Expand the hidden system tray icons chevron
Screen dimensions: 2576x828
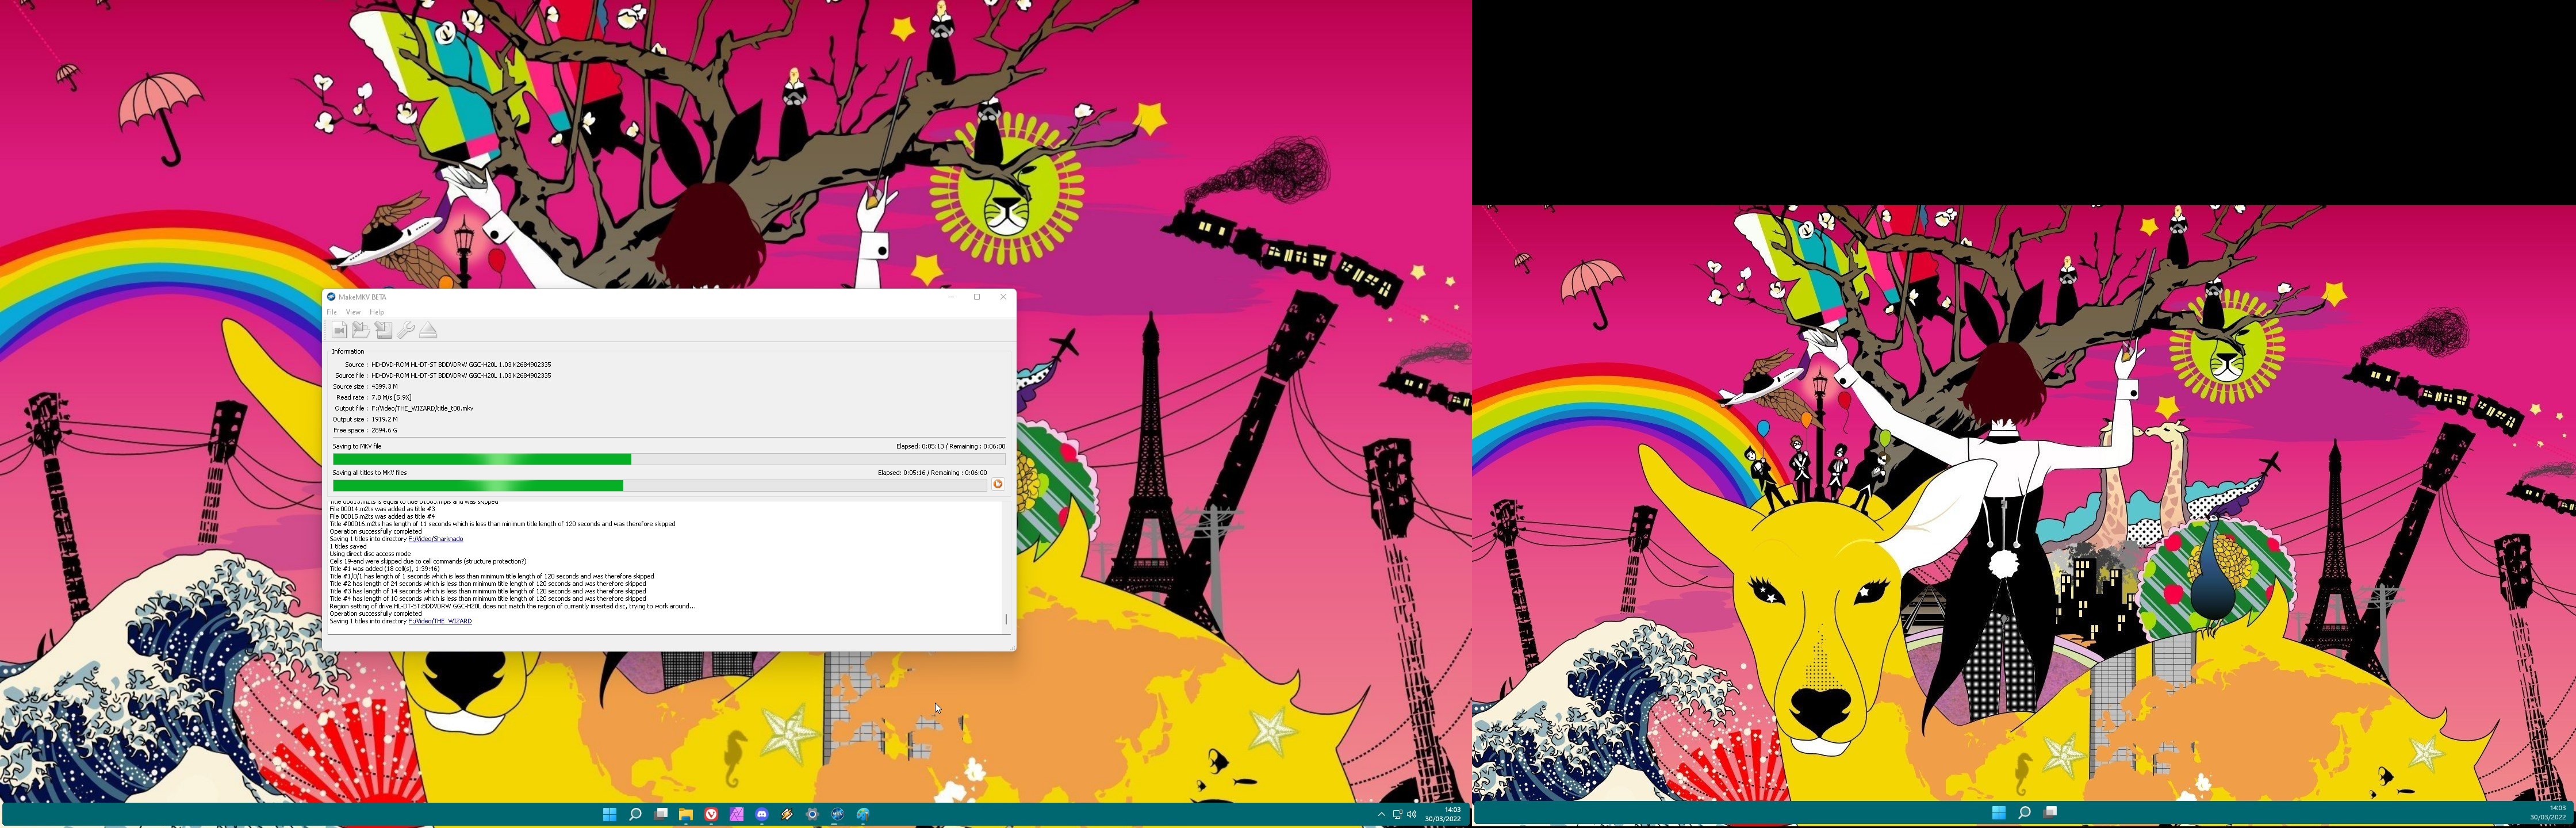[1381, 814]
